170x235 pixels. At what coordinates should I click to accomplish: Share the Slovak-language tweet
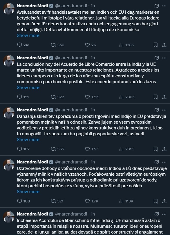(x=164, y=201)
